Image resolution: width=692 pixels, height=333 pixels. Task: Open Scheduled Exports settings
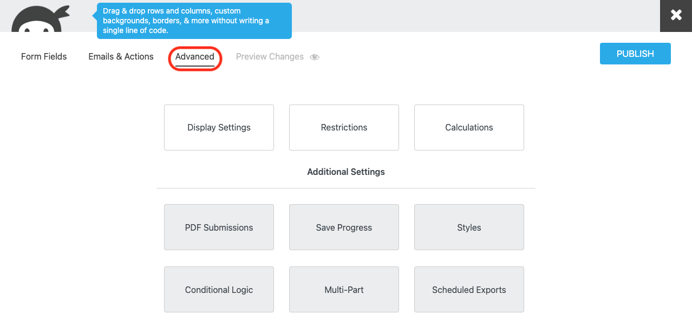(468, 289)
